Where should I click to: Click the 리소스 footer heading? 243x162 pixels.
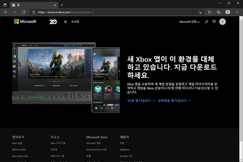point(55,137)
